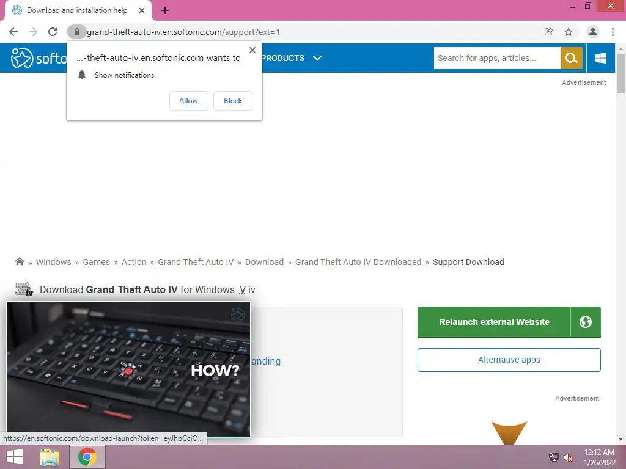
Task: Click the orange search magnifier button
Action: 572,58
